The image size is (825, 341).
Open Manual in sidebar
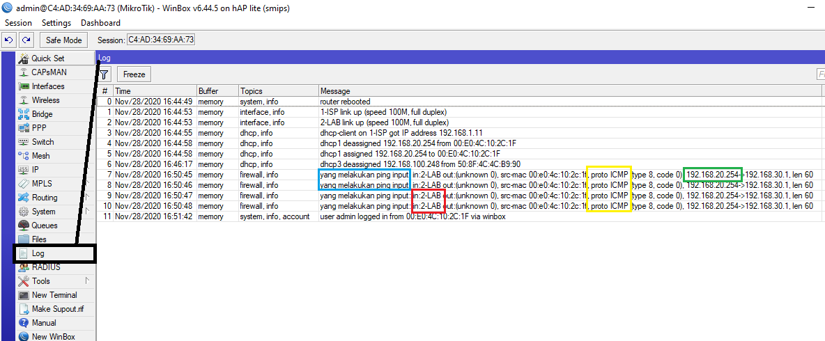pos(56,323)
